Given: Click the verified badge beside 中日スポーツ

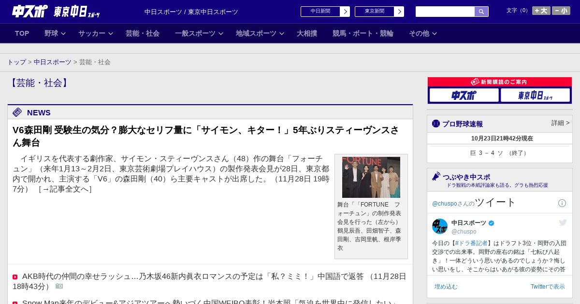Looking at the screenshot, I should (x=492, y=223).
